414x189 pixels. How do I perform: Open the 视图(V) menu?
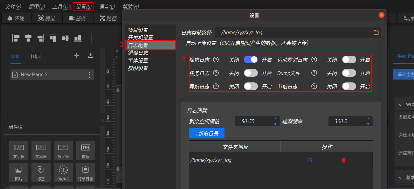click(37, 7)
